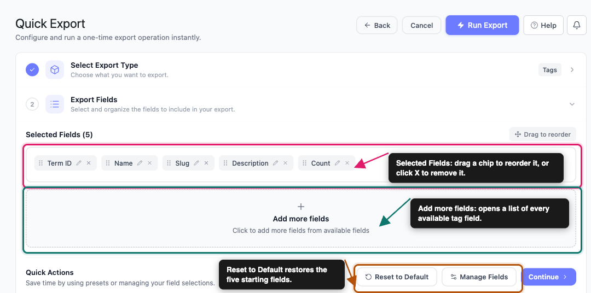Click the step 2 number circle

pos(32,104)
